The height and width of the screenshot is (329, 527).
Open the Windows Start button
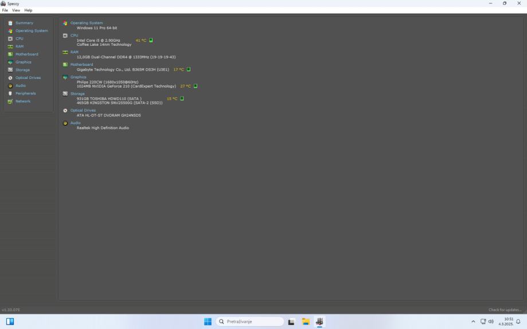click(208, 322)
